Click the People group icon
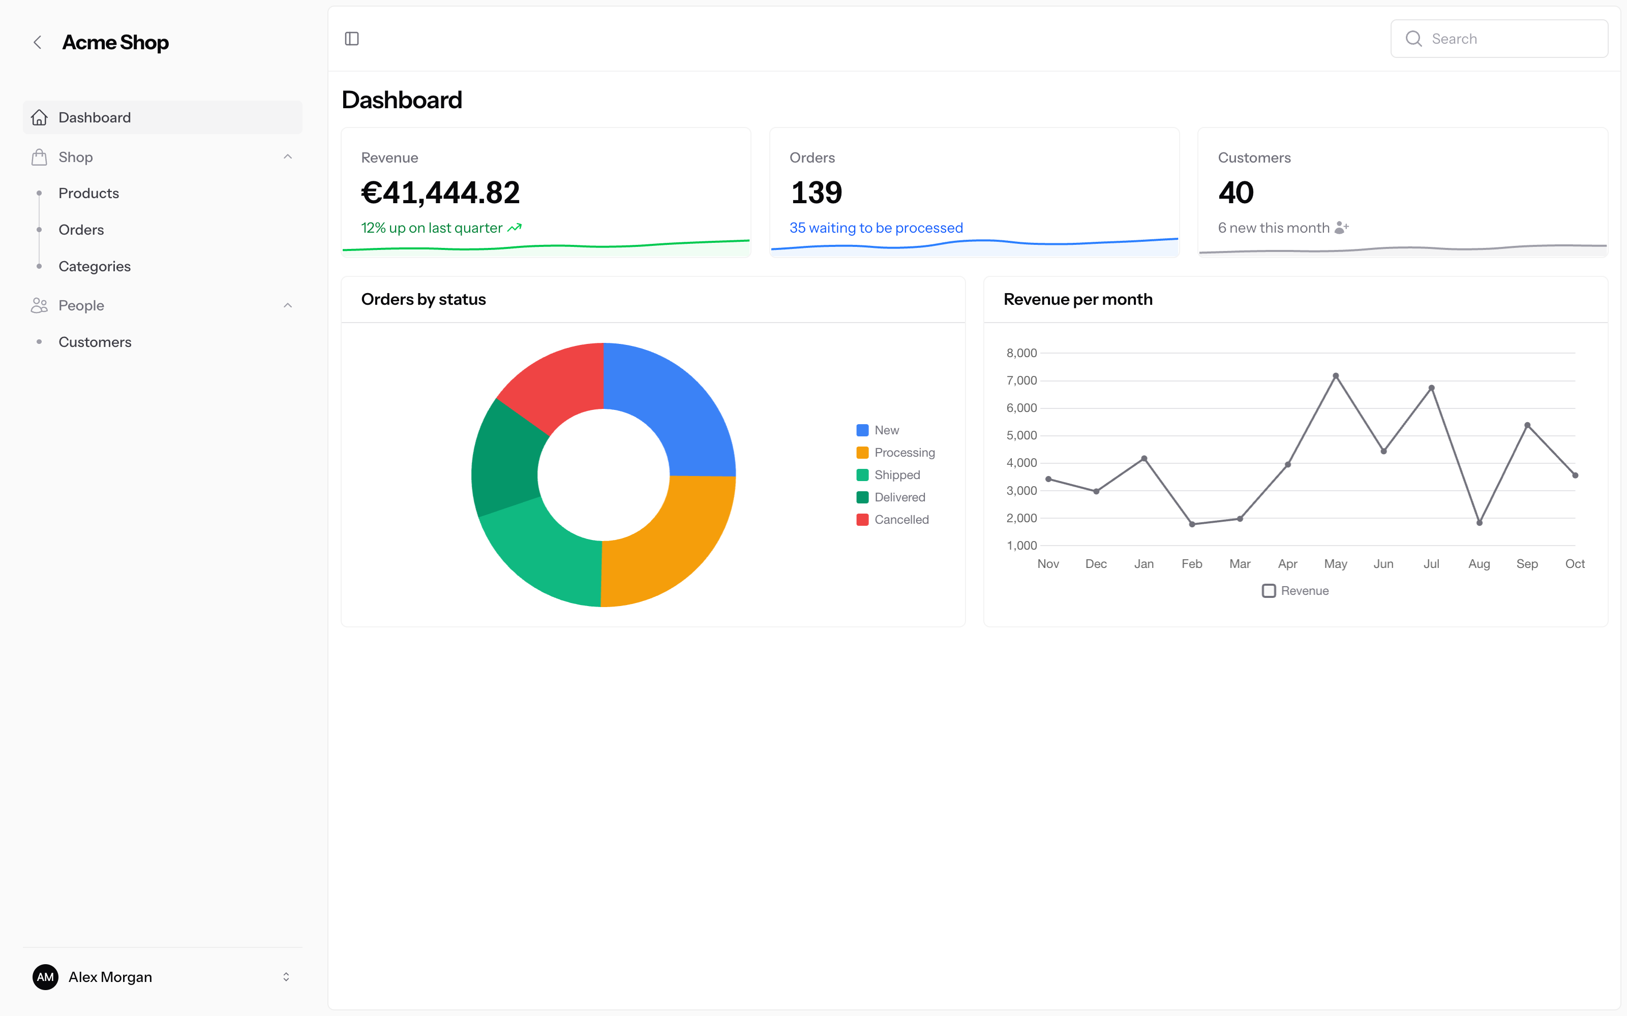 (x=40, y=306)
